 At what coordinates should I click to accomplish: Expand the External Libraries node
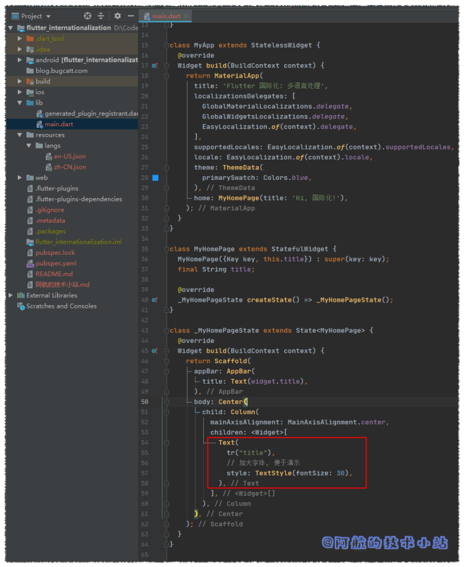pyautogui.click(x=11, y=296)
